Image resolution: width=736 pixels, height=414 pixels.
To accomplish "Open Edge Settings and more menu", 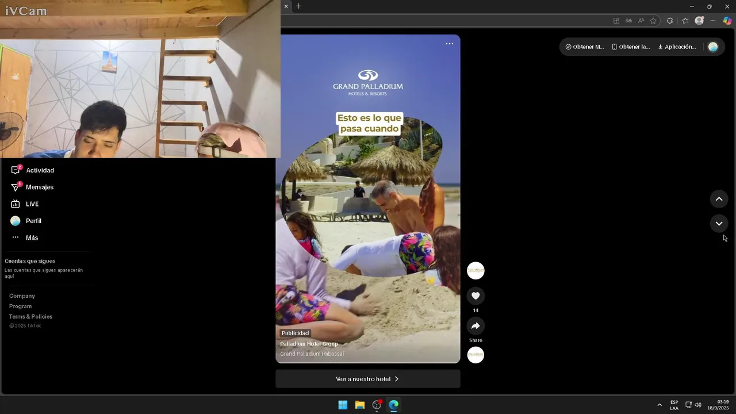I will (713, 21).
